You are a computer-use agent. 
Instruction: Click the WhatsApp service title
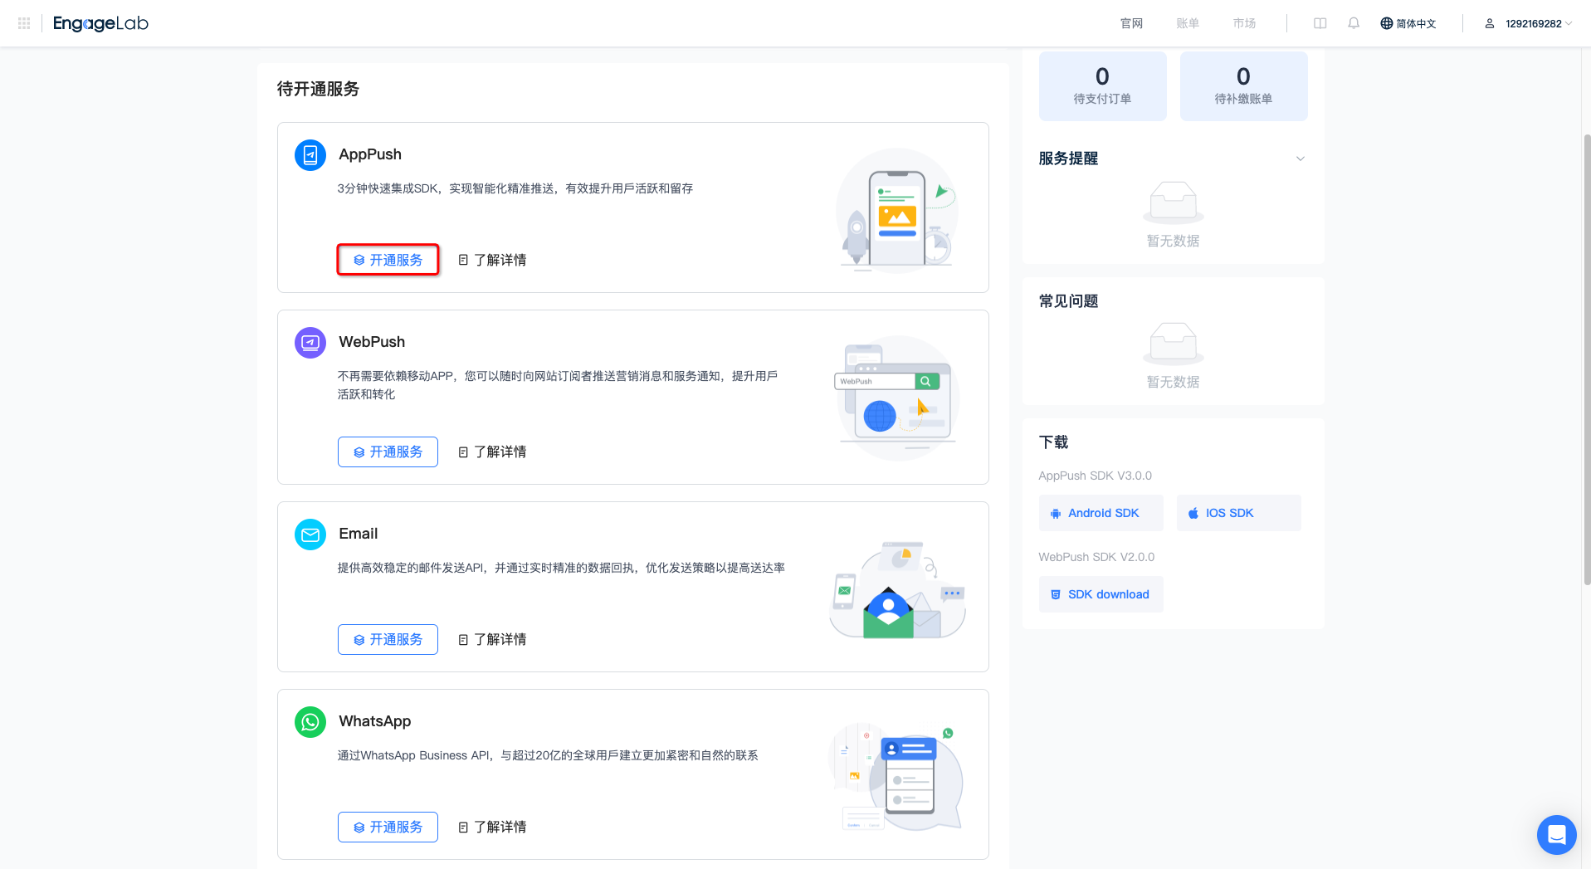[375, 721]
